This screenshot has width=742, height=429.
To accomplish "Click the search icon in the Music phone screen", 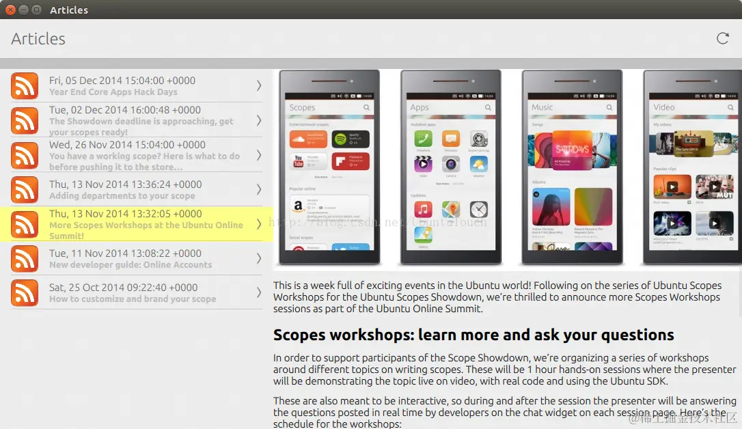I will [x=609, y=107].
